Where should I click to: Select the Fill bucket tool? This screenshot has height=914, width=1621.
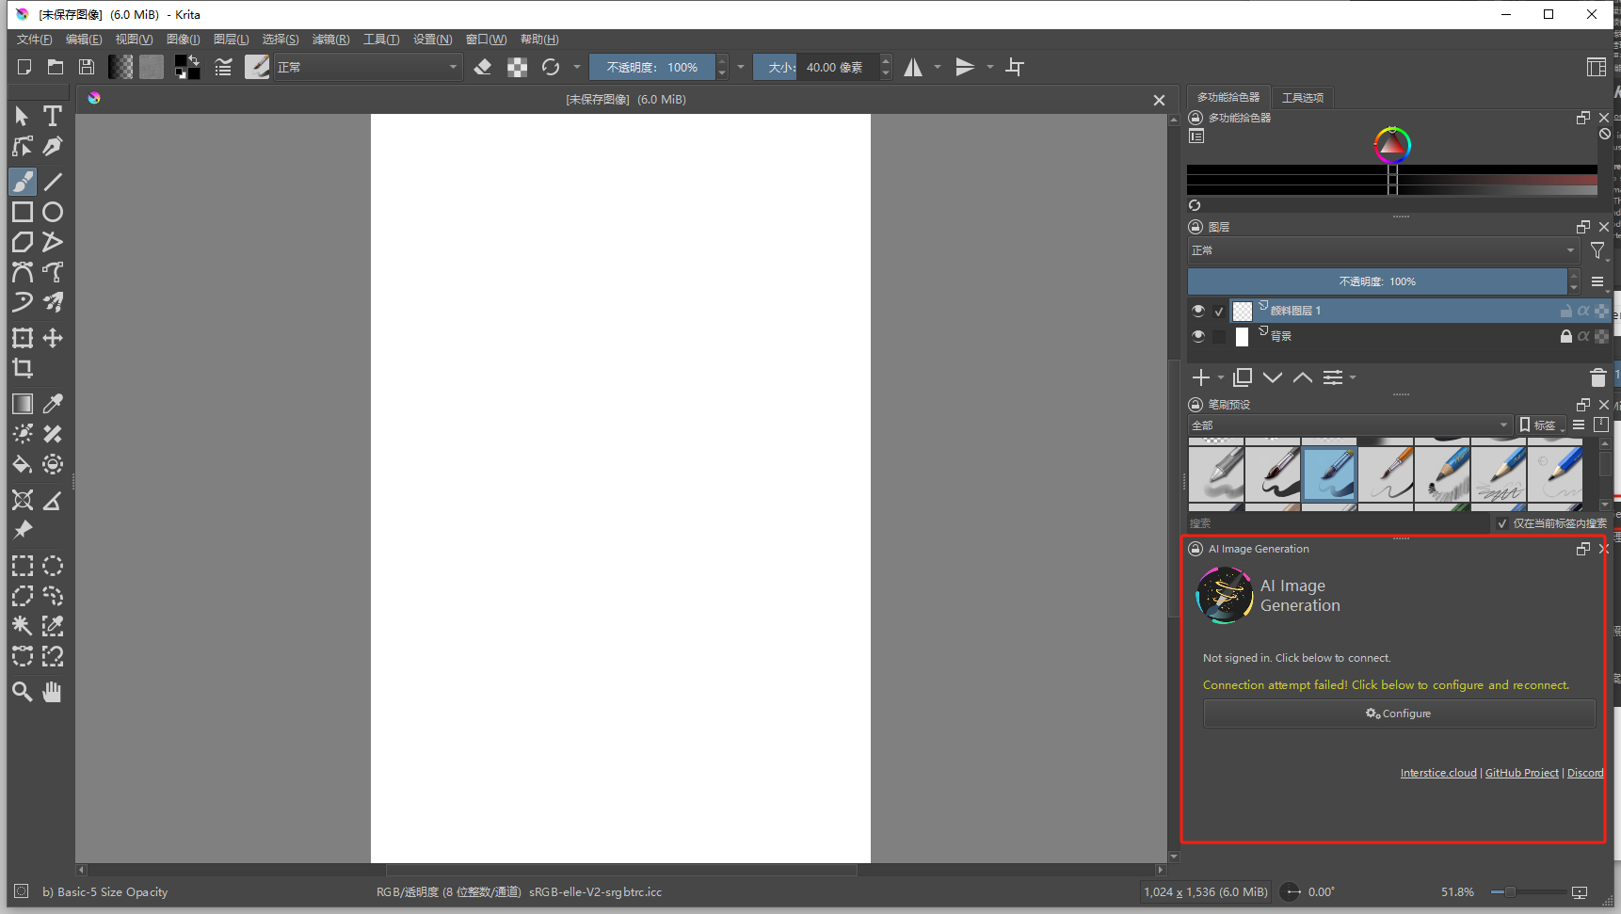(x=23, y=464)
